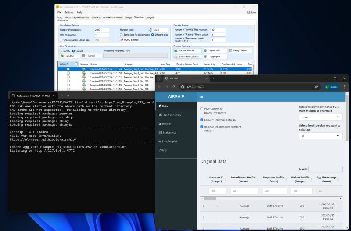Screen dimensions: 351x231
Task: Click MCMC Settings button
Action: click(x=130, y=40)
